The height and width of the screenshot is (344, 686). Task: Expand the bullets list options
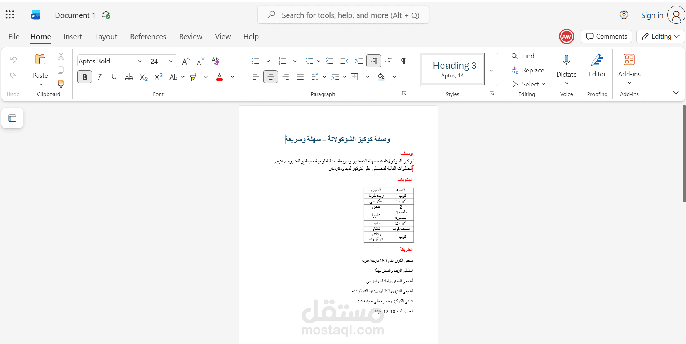coord(268,61)
